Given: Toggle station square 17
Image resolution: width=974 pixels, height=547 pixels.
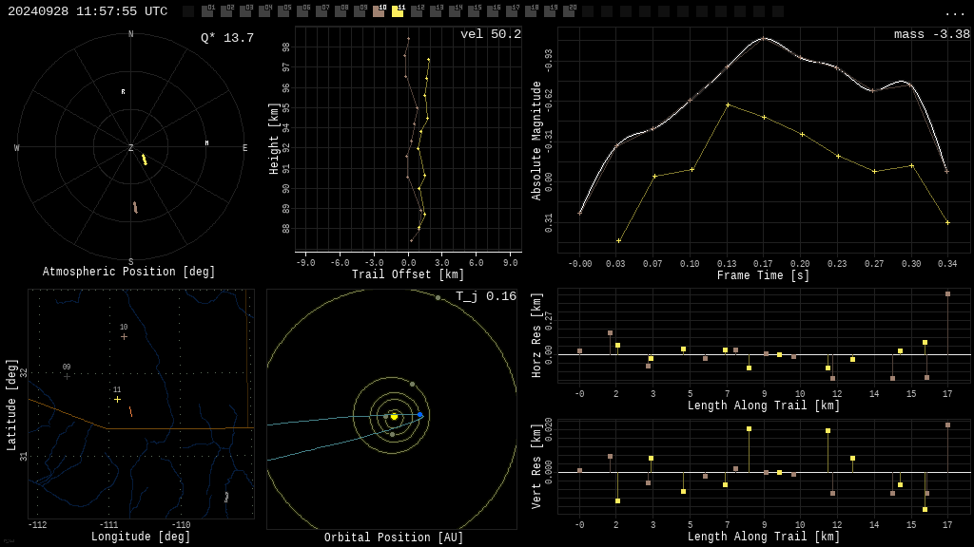Looking at the screenshot, I should pyautogui.click(x=511, y=11).
